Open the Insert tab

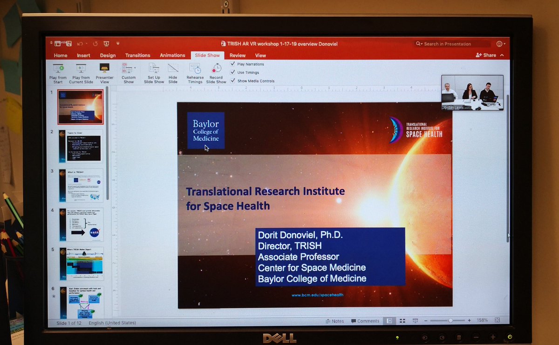click(83, 55)
